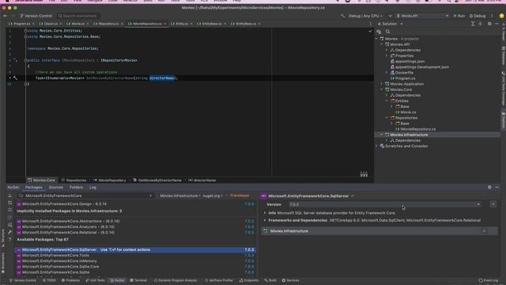
Task: Open Terminal tool window in status bar
Action: 138,280
